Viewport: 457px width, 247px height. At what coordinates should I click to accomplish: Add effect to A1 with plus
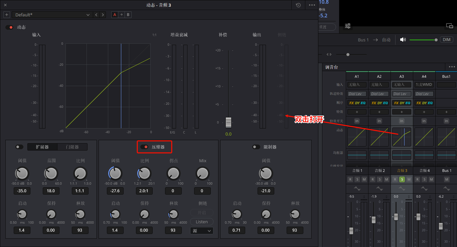357,112
